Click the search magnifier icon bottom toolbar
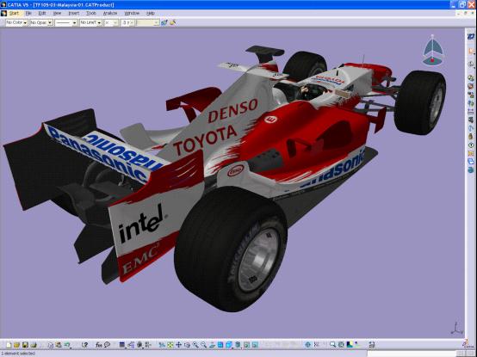This screenshot has width=477, height=357. tap(332, 345)
